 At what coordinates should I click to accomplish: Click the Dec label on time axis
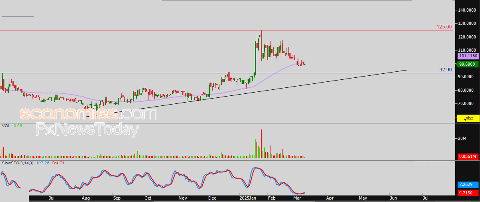(x=212, y=198)
